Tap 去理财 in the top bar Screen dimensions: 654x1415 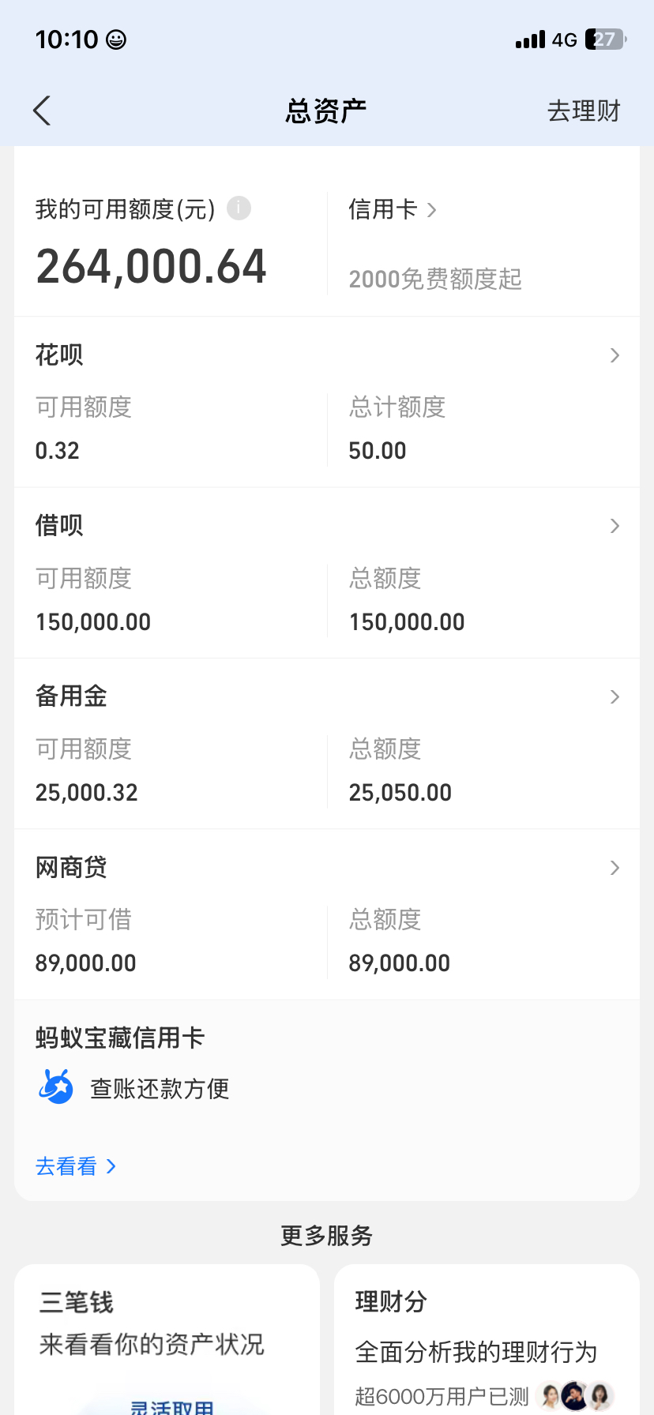click(584, 111)
